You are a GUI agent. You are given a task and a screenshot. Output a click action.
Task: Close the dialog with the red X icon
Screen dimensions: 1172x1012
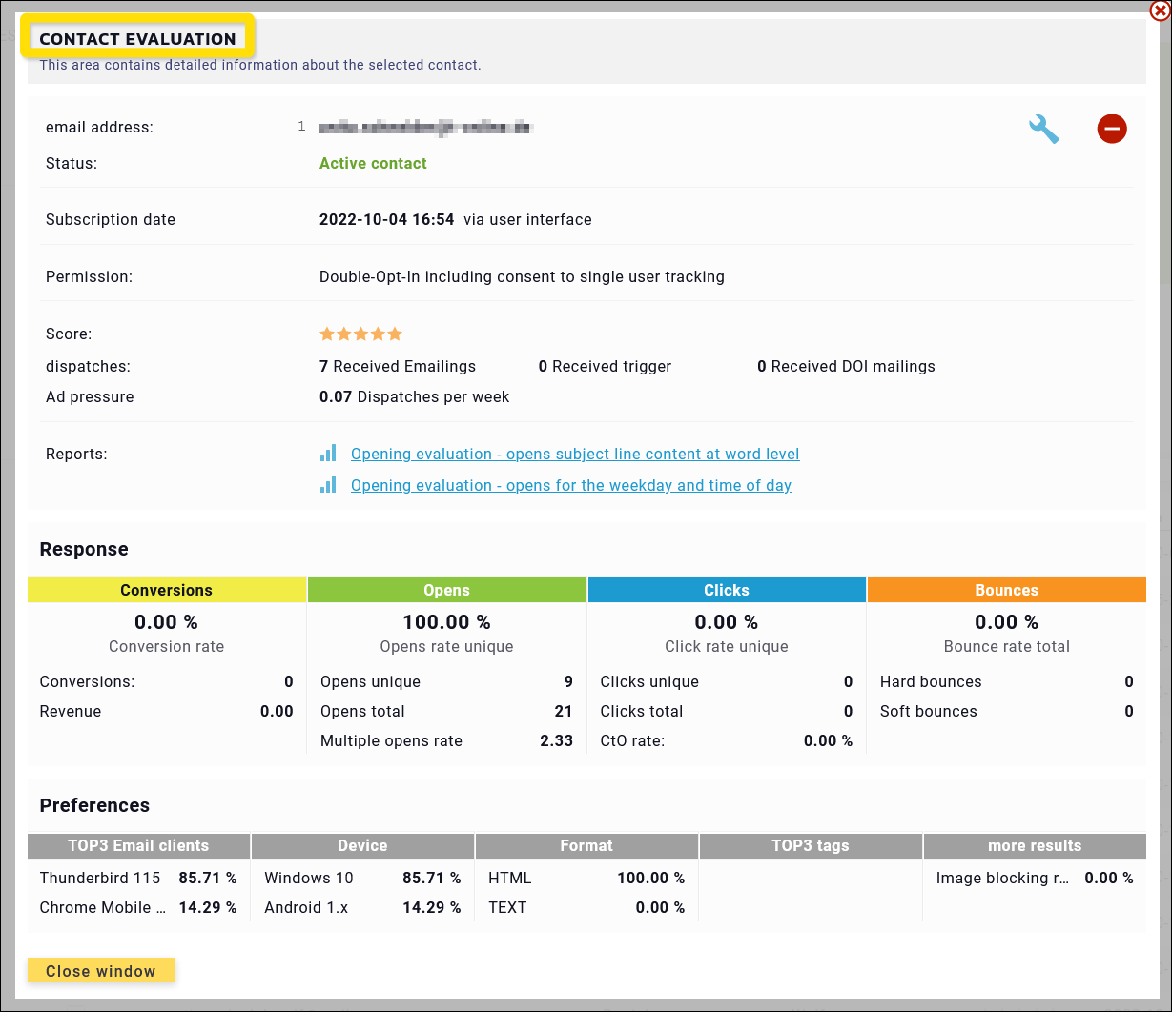coord(1160,10)
